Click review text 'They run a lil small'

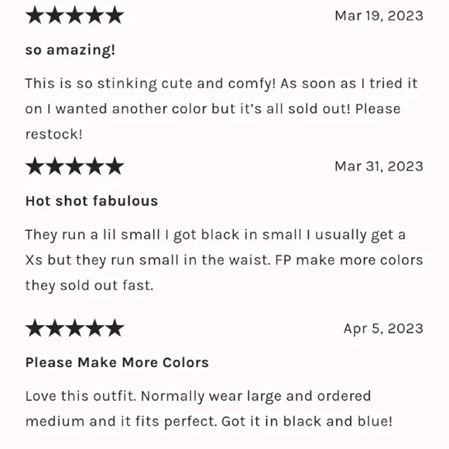click(92, 235)
